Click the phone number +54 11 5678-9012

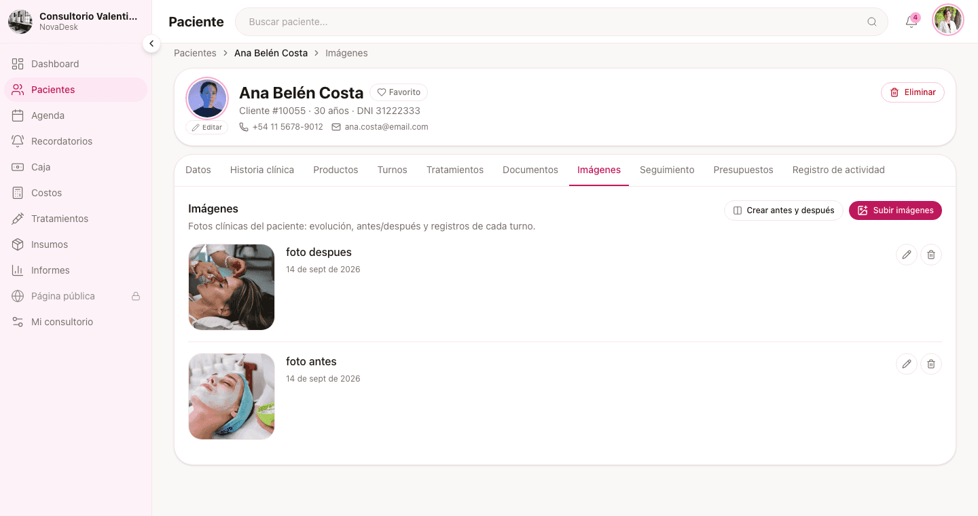[288, 127]
